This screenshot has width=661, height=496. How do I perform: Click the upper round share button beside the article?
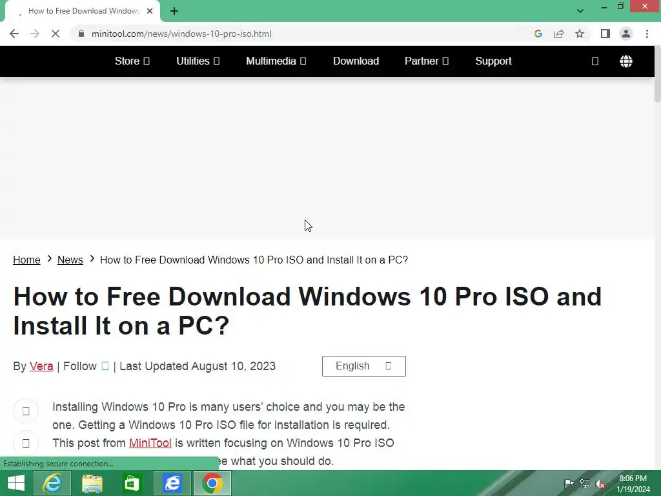tap(26, 411)
